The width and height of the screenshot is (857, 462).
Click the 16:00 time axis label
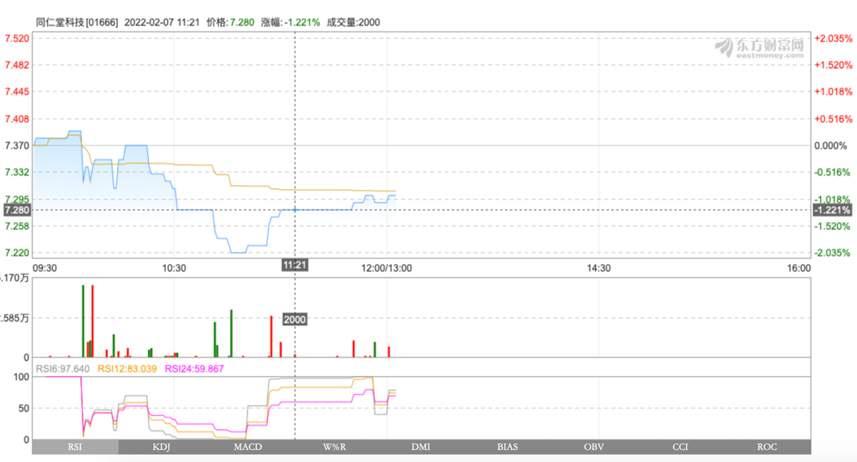point(798,268)
